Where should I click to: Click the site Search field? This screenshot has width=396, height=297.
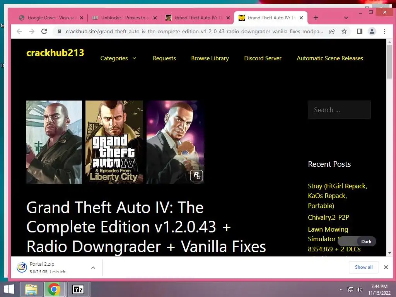click(339, 110)
